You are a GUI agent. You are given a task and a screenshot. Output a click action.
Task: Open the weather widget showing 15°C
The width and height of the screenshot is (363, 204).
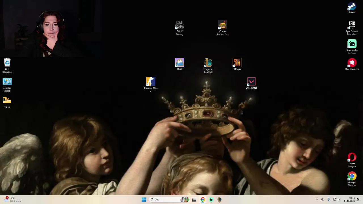(12, 199)
